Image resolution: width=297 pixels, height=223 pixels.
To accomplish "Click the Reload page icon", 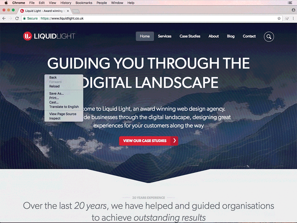I will pos(17,18).
